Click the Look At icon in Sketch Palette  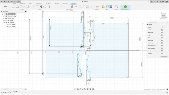[x=162, y=30]
